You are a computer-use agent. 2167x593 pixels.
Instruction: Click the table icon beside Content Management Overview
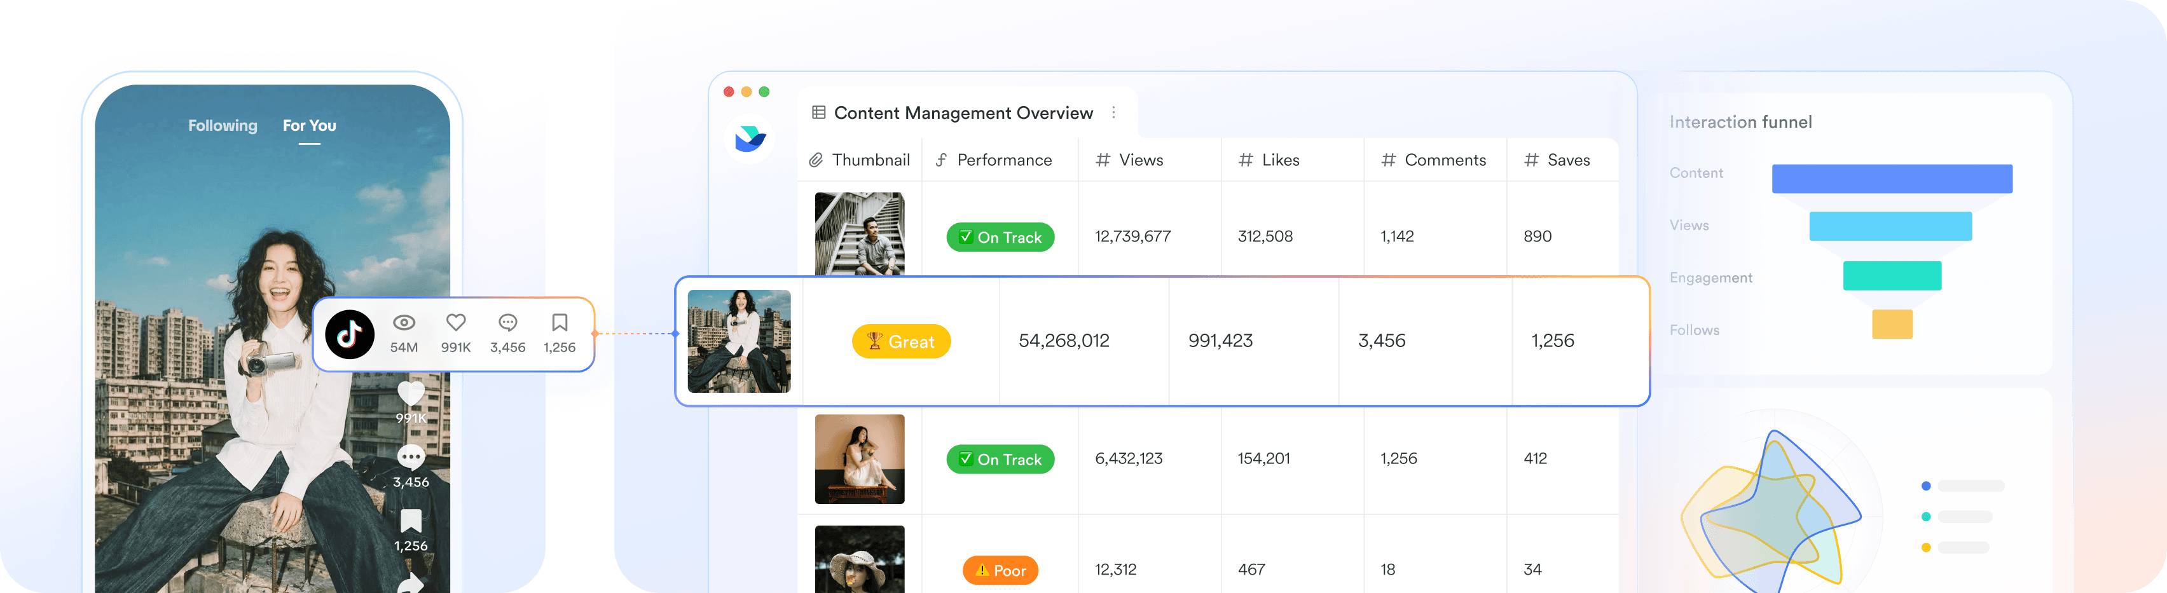tap(818, 112)
